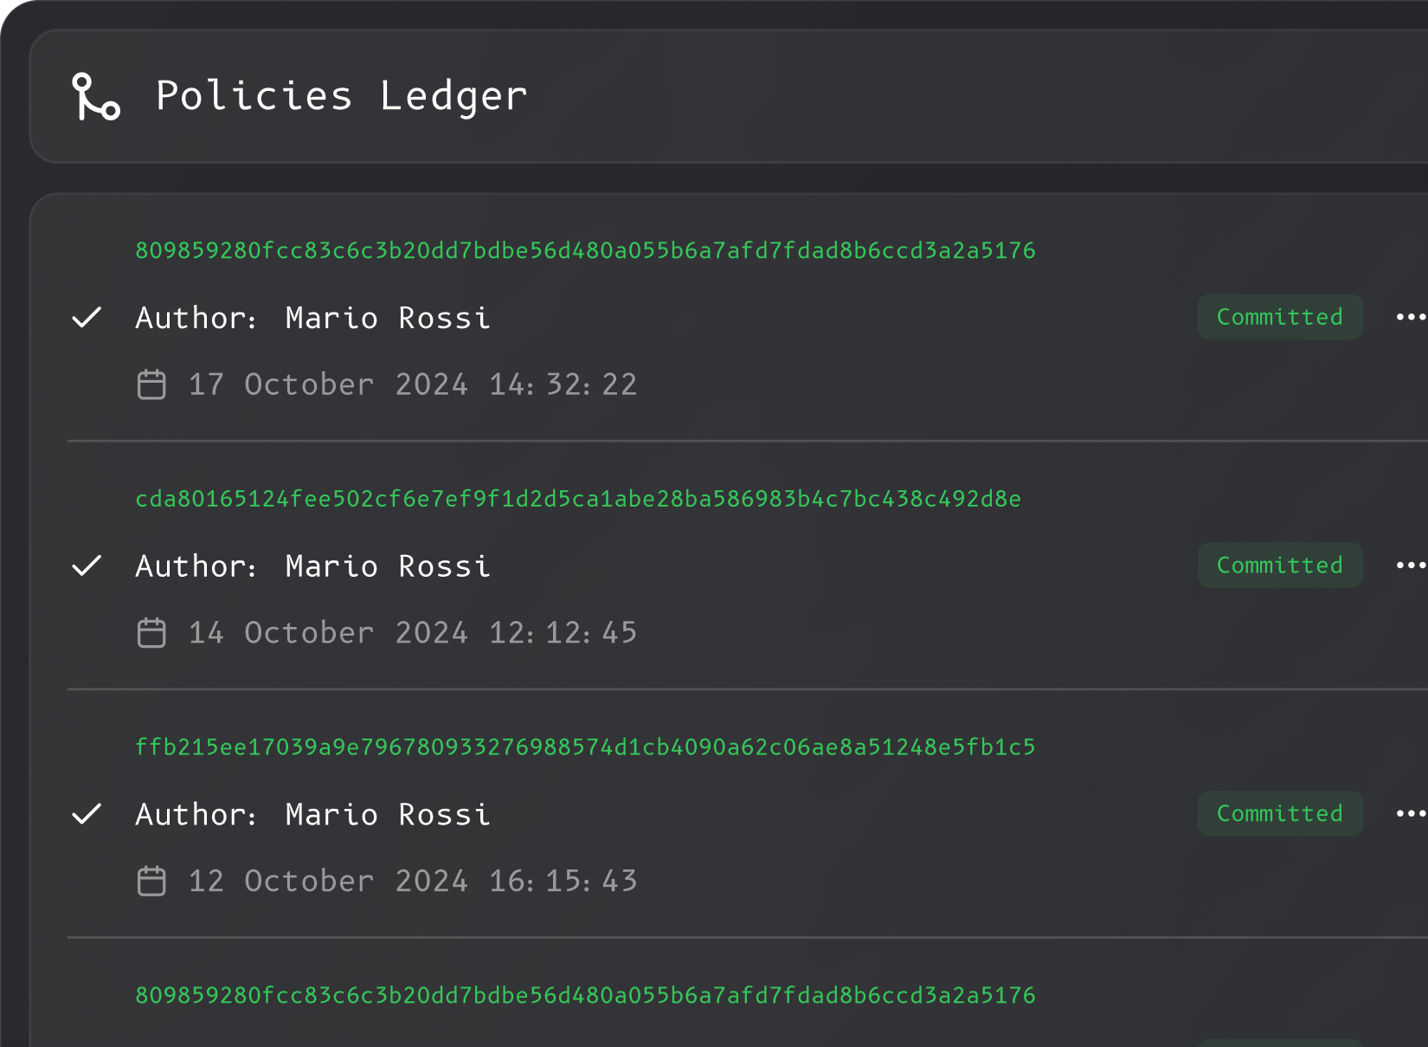Open the hash starting cda80165124f
The image size is (1428, 1047).
point(578,499)
